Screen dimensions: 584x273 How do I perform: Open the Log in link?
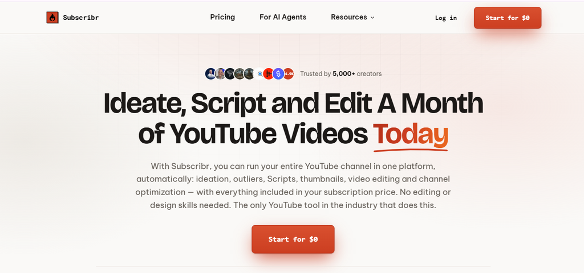(x=446, y=18)
